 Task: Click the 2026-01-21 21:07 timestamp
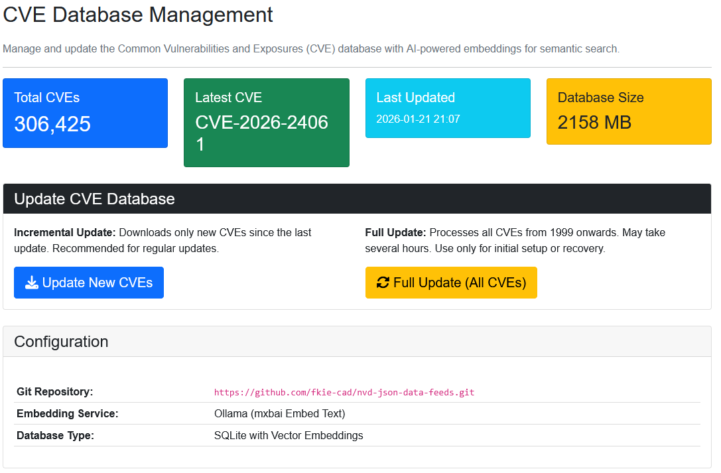[x=418, y=119]
